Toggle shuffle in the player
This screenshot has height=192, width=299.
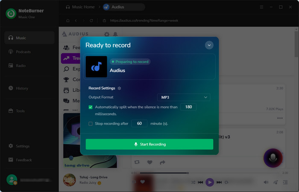(x=193, y=182)
